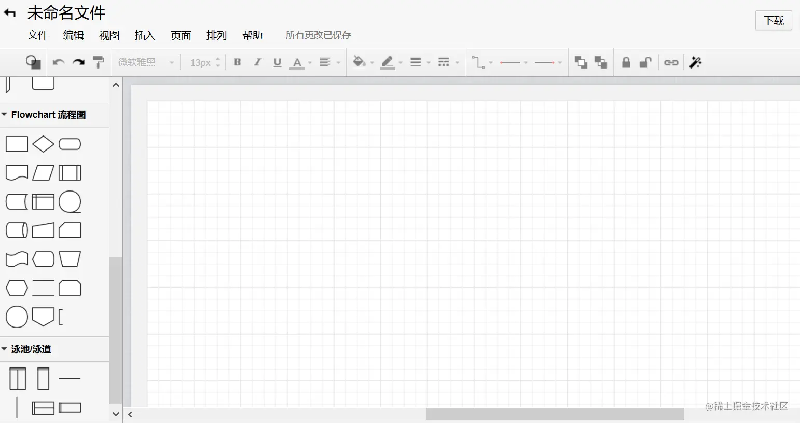Open the font family dropdown 微软雅黑
Viewport: 800px width, 423px height.
click(146, 62)
